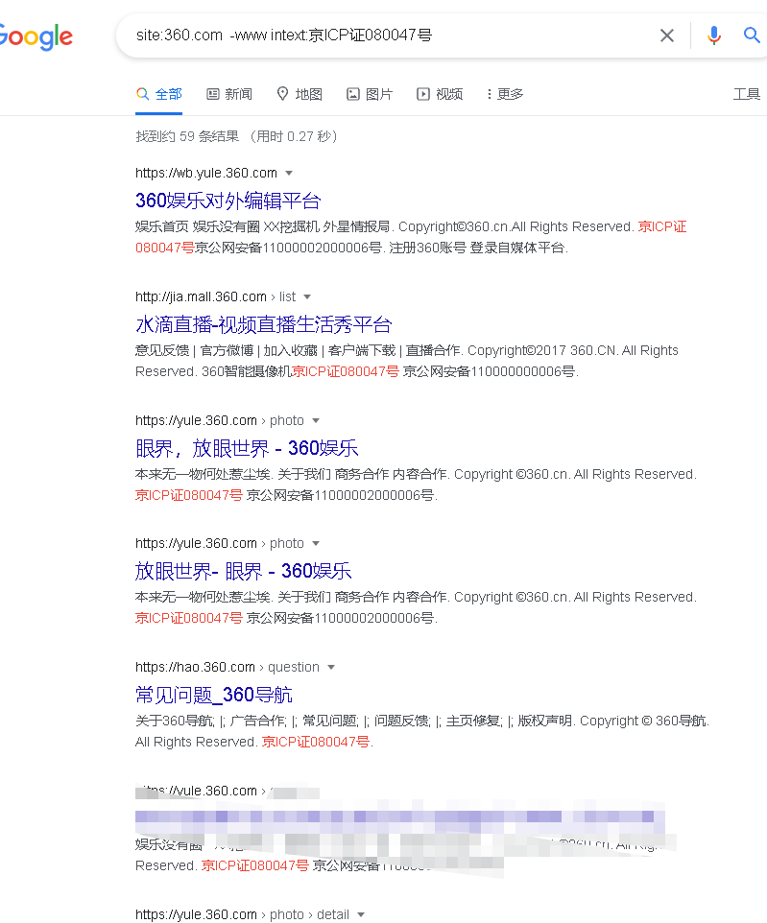Click the yule.360.com › photo › detail URL
Viewport: 767px width, 923px height.
[242, 914]
